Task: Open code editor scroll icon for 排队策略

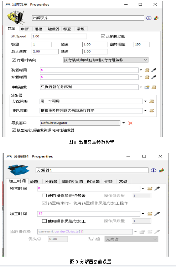Action: click(x=151, y=111)
